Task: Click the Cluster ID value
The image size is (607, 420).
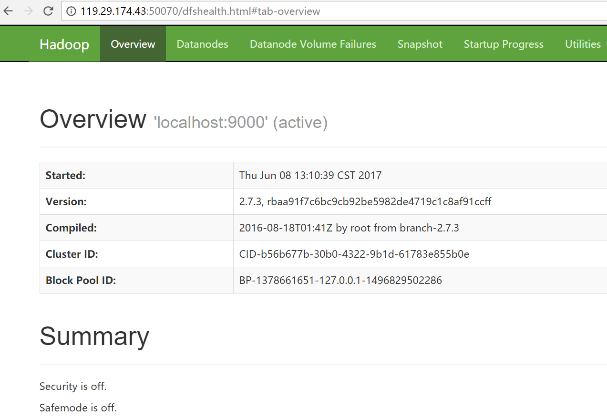Action: (354, 254)
